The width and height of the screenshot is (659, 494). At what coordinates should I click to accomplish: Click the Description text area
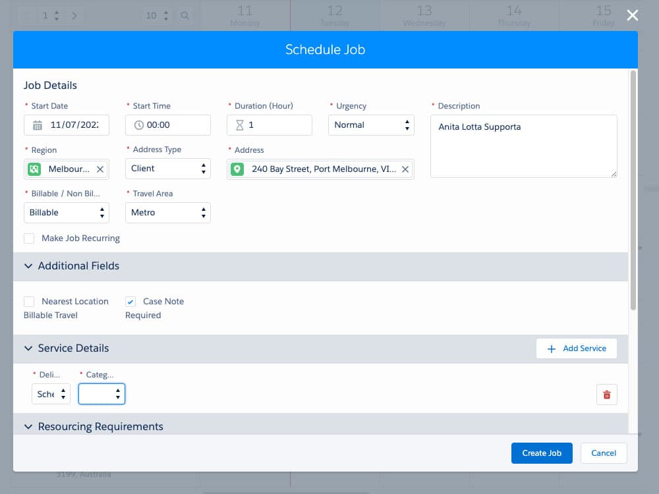(x=524, y=146)
